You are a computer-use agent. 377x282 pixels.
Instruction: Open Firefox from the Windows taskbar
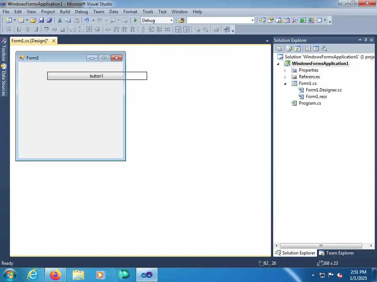tap(56, 275)
